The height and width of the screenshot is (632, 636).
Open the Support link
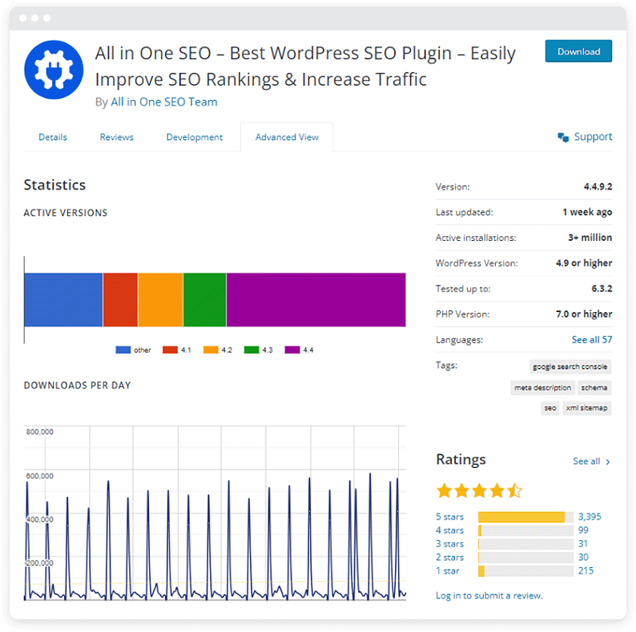click(593, 137)
